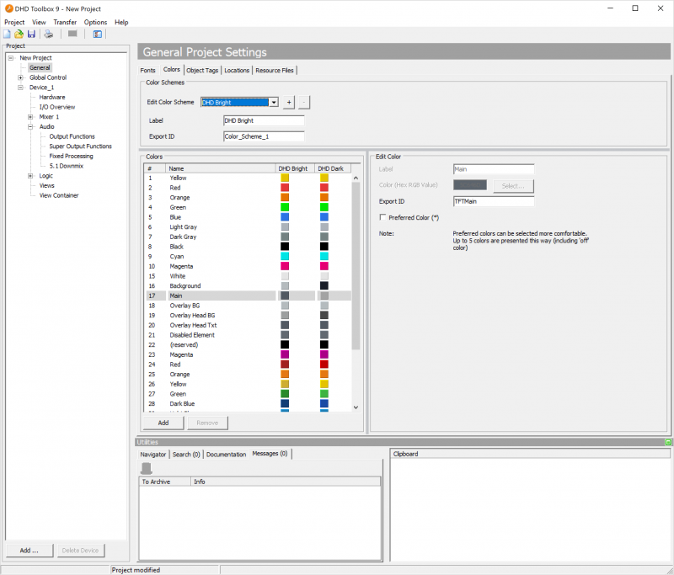Click the gray rectangle toolbar icon
674x575 pixels.
[72, 34]
